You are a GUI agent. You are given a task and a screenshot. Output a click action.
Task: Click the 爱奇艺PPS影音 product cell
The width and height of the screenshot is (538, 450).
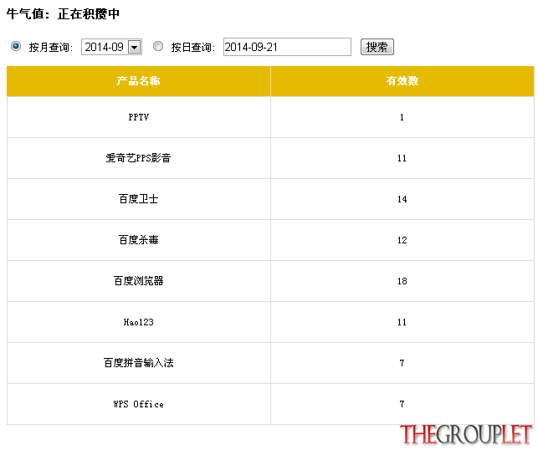coord(139,158)
